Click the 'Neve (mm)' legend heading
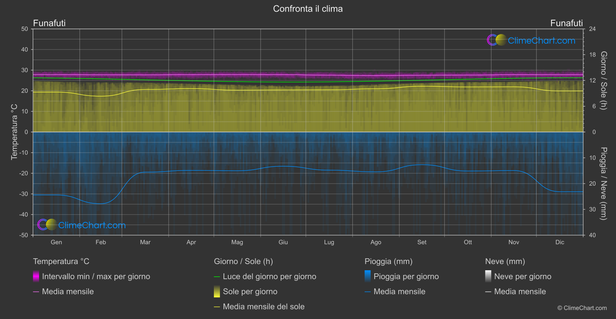 pos(505,261)
